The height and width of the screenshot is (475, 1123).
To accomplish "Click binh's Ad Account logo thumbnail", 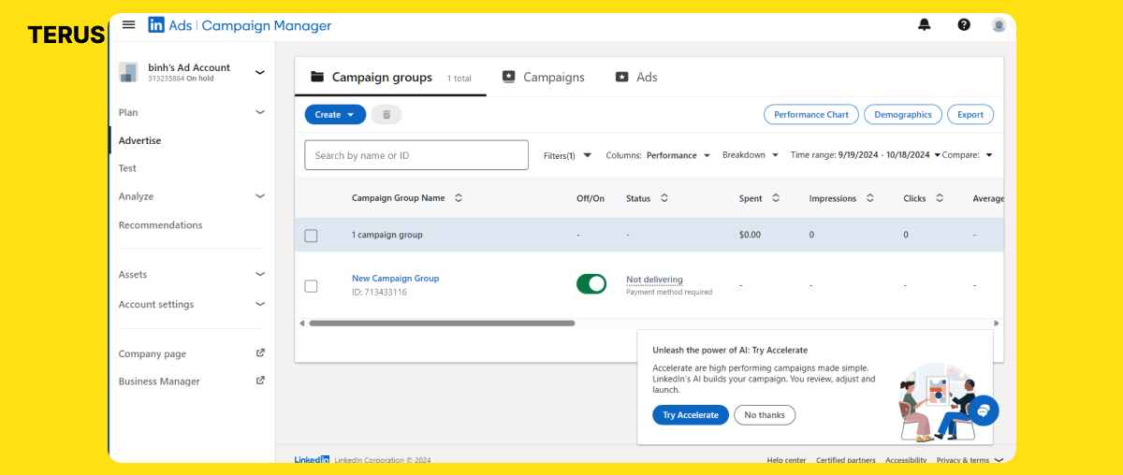I will coord(129,72).
